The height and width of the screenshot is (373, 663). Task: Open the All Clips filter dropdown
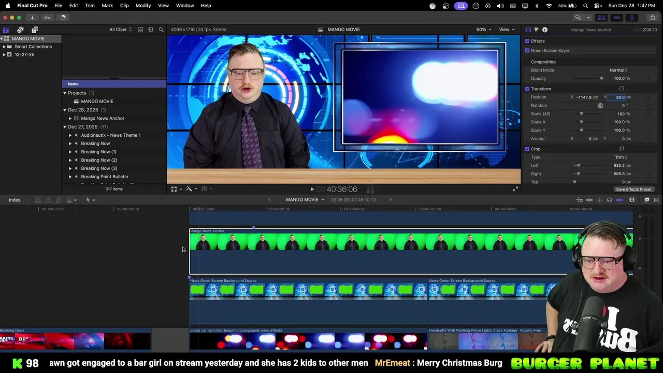120,30
